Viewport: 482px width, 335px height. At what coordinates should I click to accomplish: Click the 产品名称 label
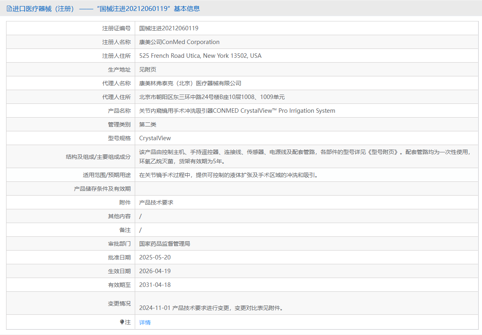pos(119,111)
